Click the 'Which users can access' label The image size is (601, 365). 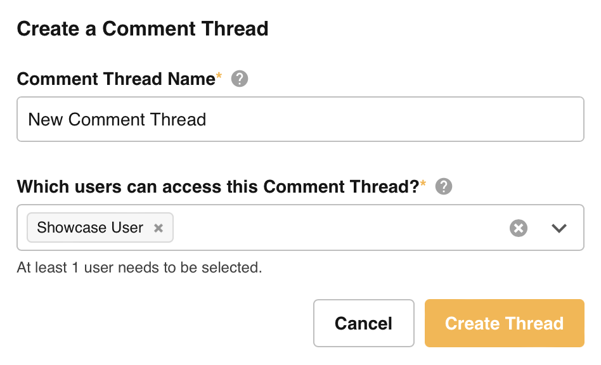pos(217,187)
